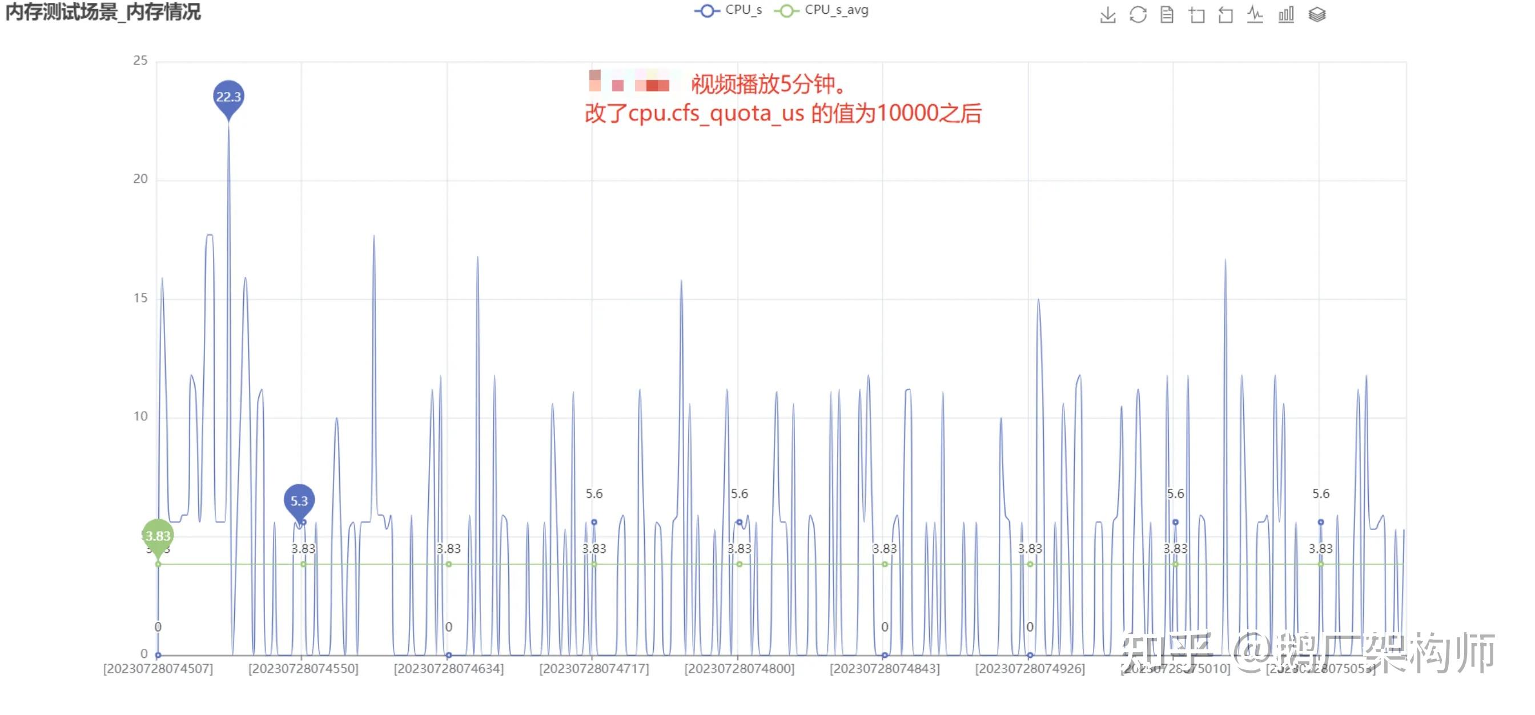Viewport: 1535px width, 715px height.
Task: Click the stack series layers icon
Action: point(1317,15)
